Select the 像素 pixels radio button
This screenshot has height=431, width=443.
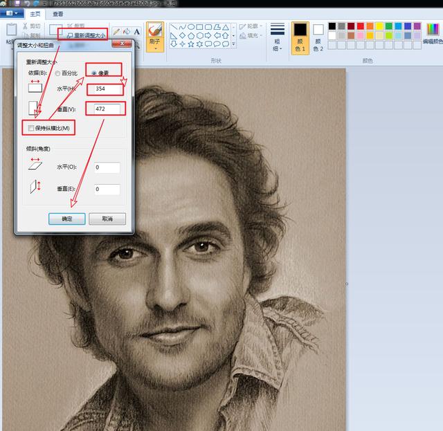(94, 73)
